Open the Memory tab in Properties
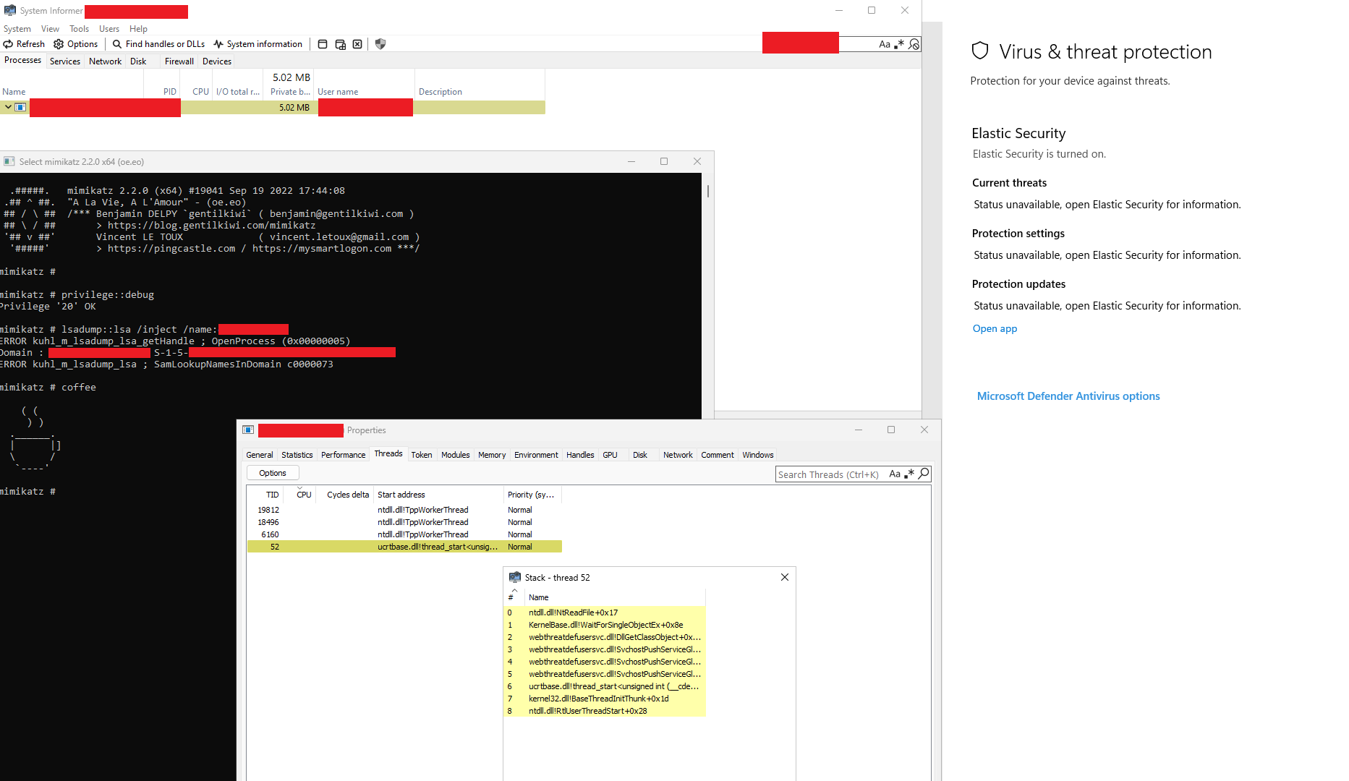 tap(492, 455)
